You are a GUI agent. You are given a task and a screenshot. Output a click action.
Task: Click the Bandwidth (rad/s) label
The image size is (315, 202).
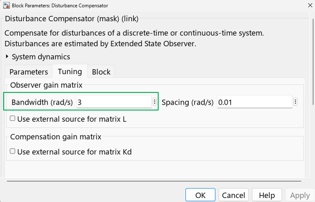click(x=42, y=102)
